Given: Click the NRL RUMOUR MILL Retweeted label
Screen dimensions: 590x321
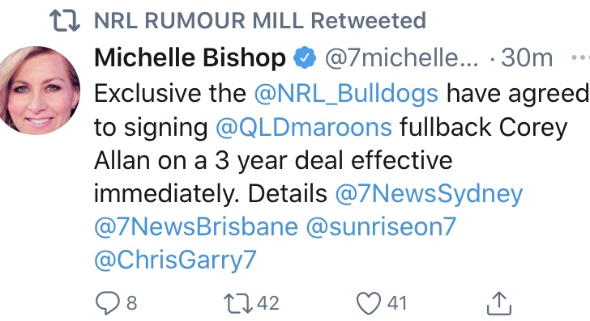Looking at the screenshot, I should pos(260,21).
